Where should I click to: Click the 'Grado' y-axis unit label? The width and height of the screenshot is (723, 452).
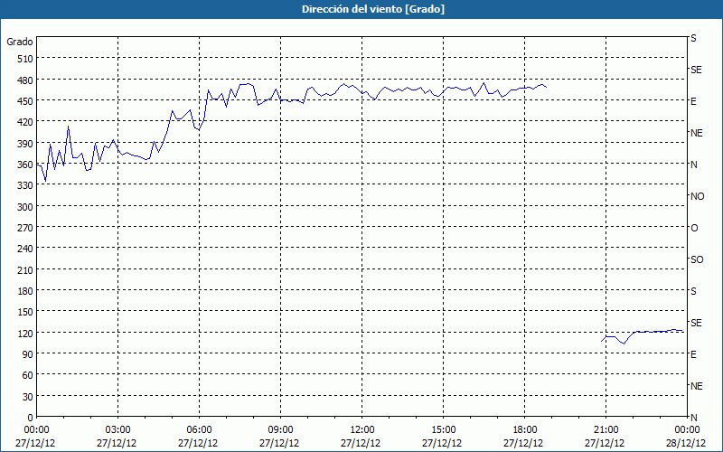coord(20,42)
